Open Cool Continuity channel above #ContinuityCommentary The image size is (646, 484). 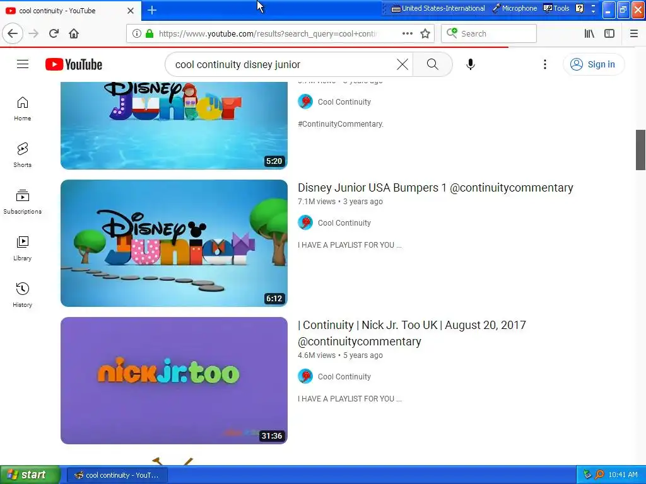click(344, 101)
